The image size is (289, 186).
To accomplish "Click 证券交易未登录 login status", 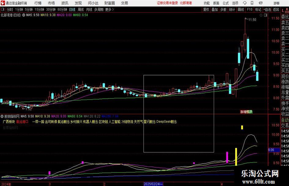I will coord(167,3).
